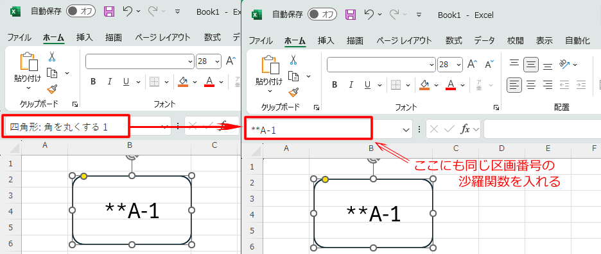Screen dimensions: 601x254
Task: Undo the last action in left Excel window
Action: click(128, 12)
